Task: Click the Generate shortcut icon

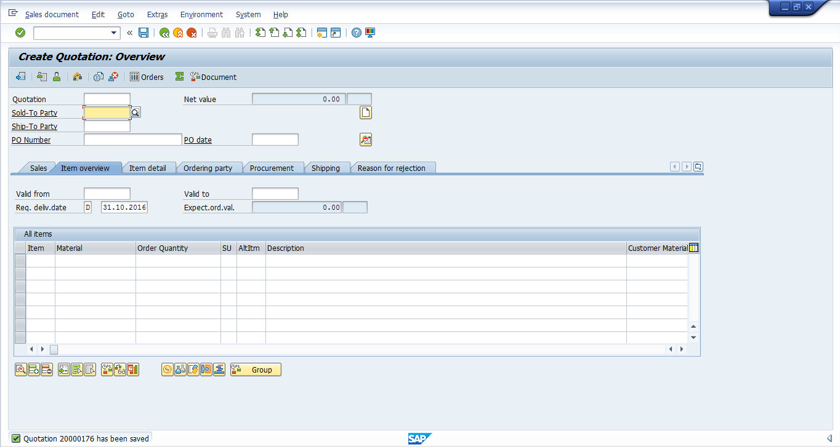Action: click(336, 33)
